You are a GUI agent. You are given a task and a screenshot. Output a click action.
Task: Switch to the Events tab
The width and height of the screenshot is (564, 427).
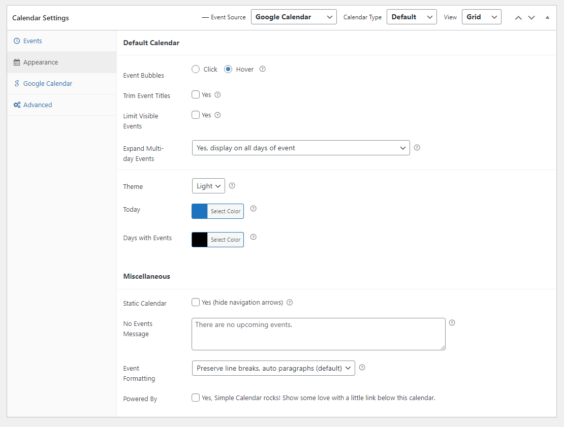click(x=62, y=41)
